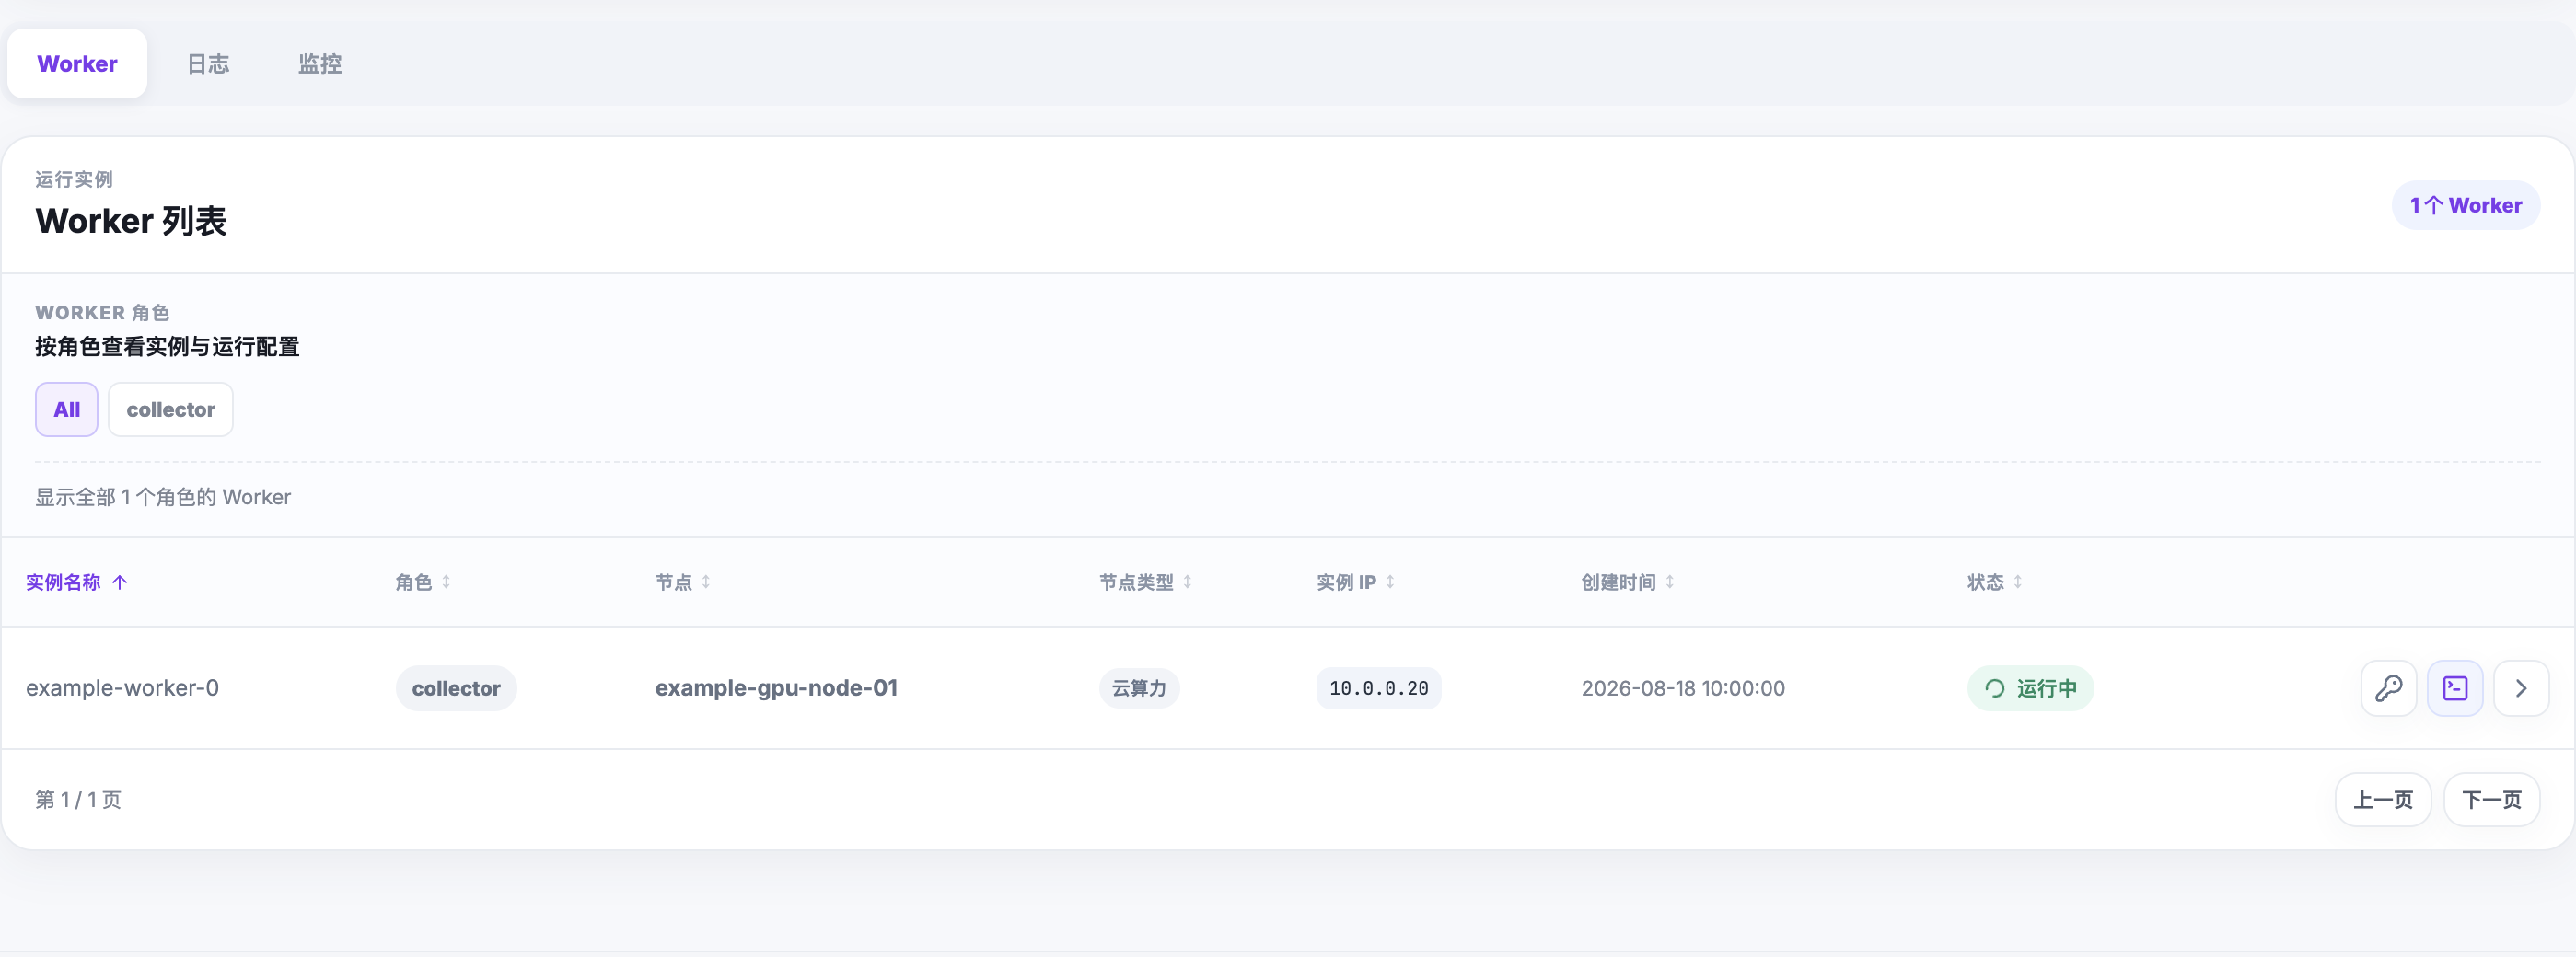Open the 日志 tab
Viewport: 2576px width, 957px height.
[208, 64]
